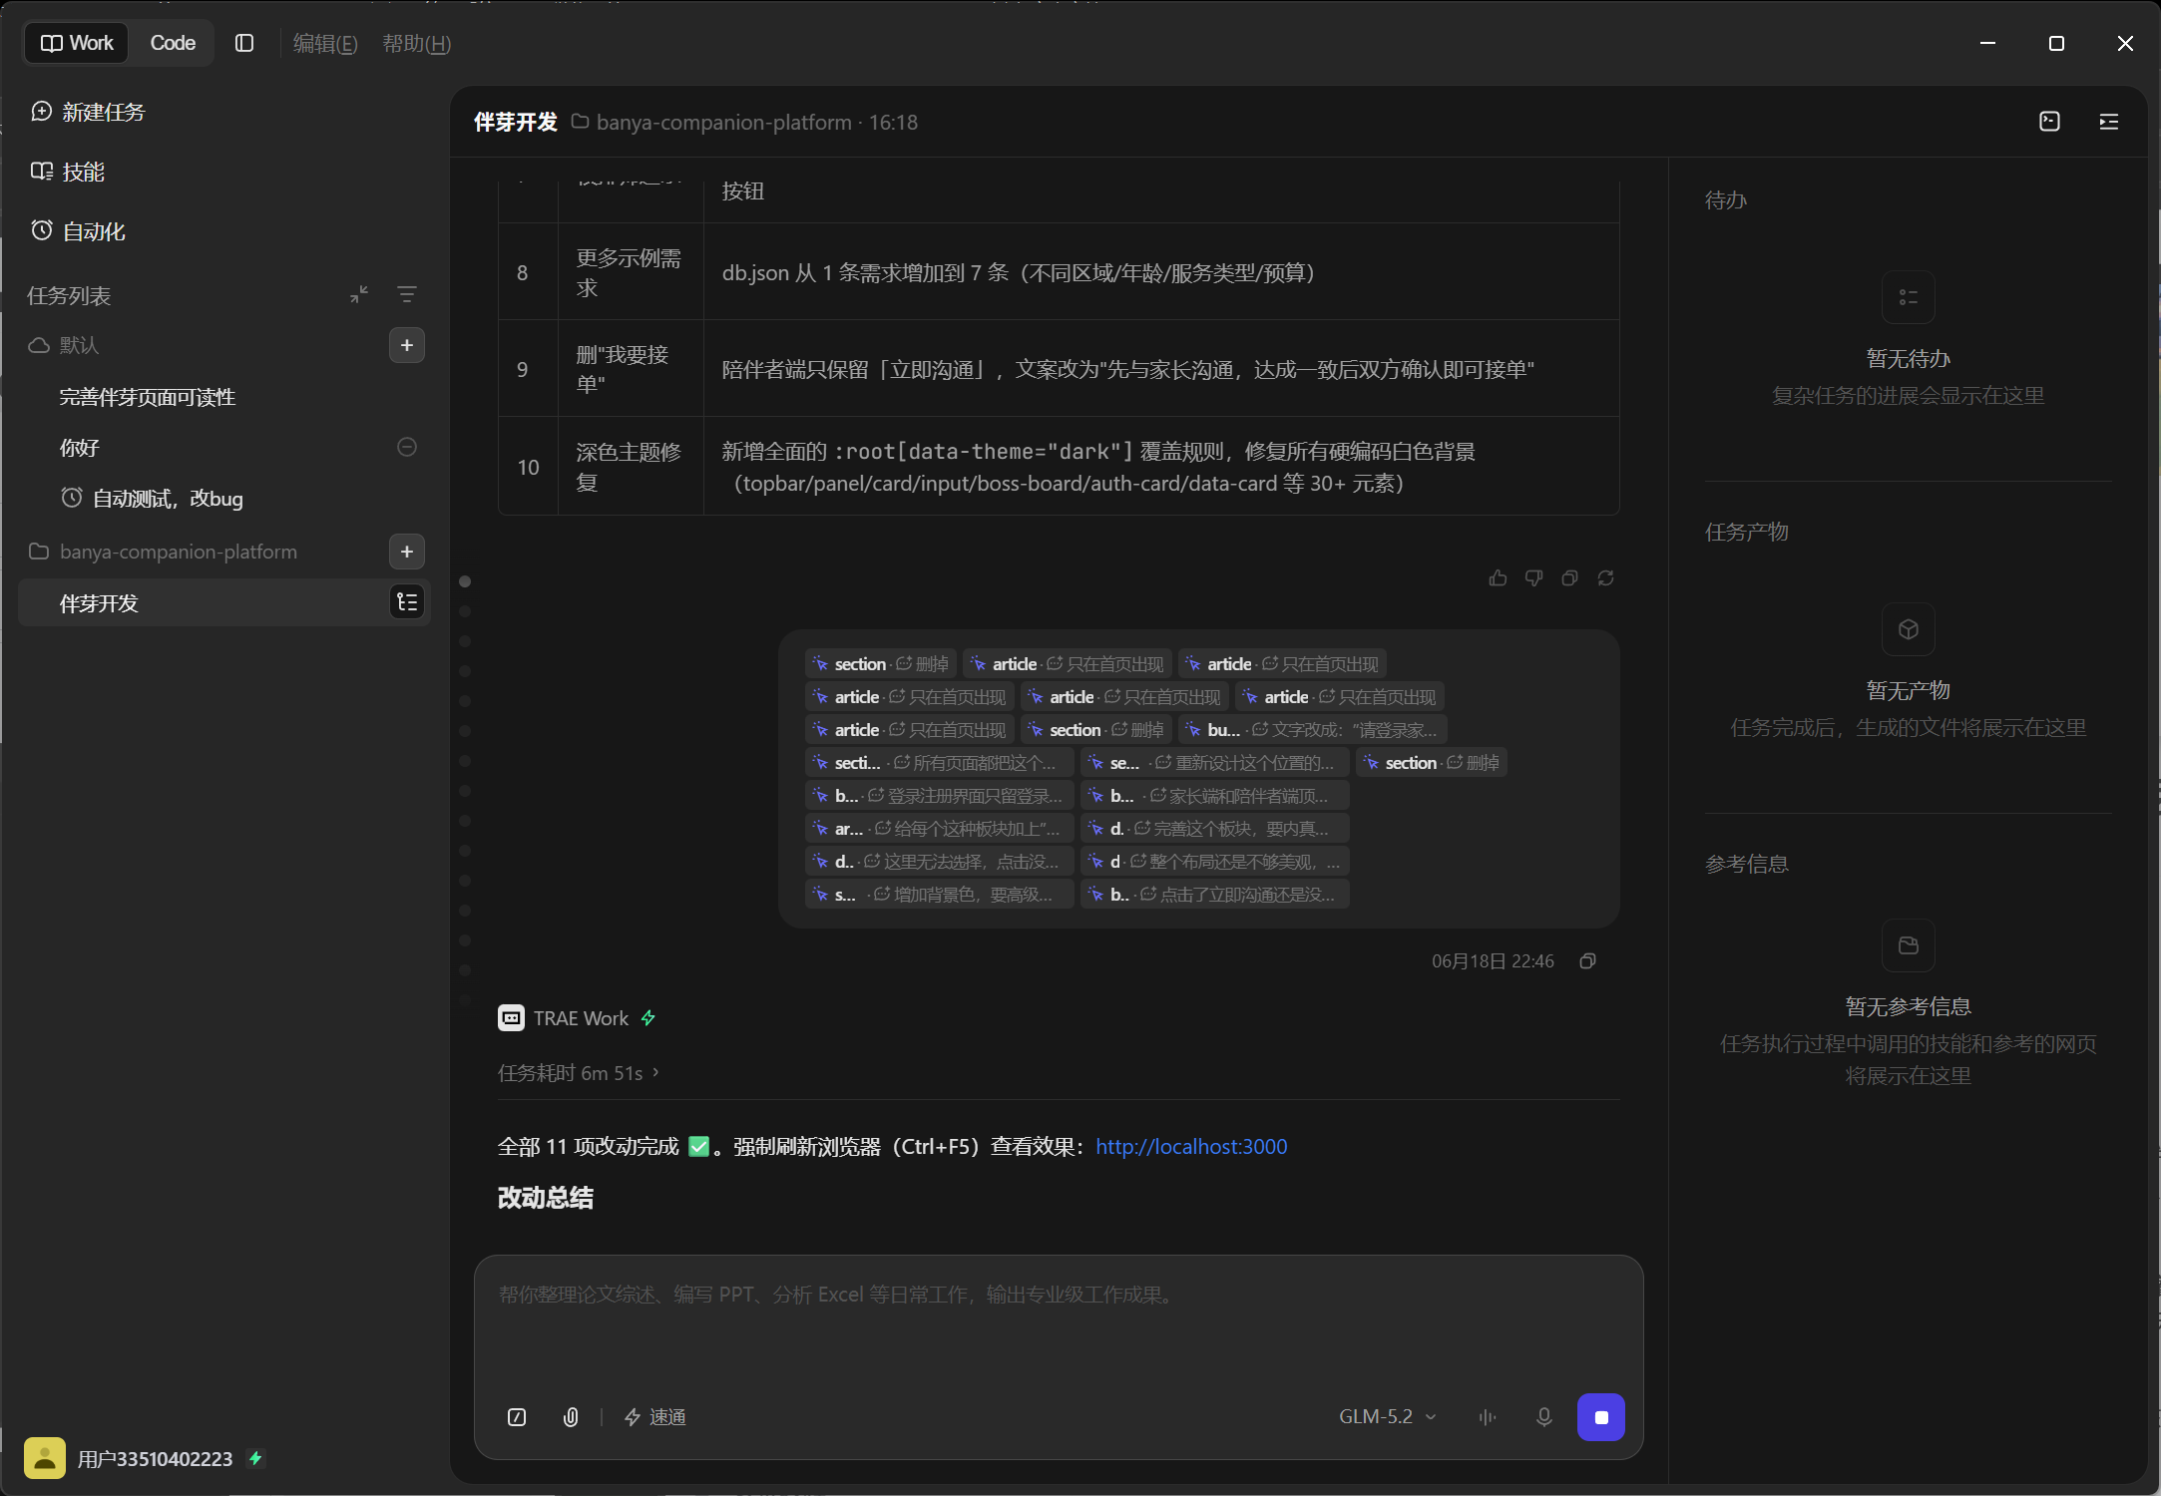Open the terminal panel icon in header
Screen dimensions: 2161x1496
(x=2049, y=122)
